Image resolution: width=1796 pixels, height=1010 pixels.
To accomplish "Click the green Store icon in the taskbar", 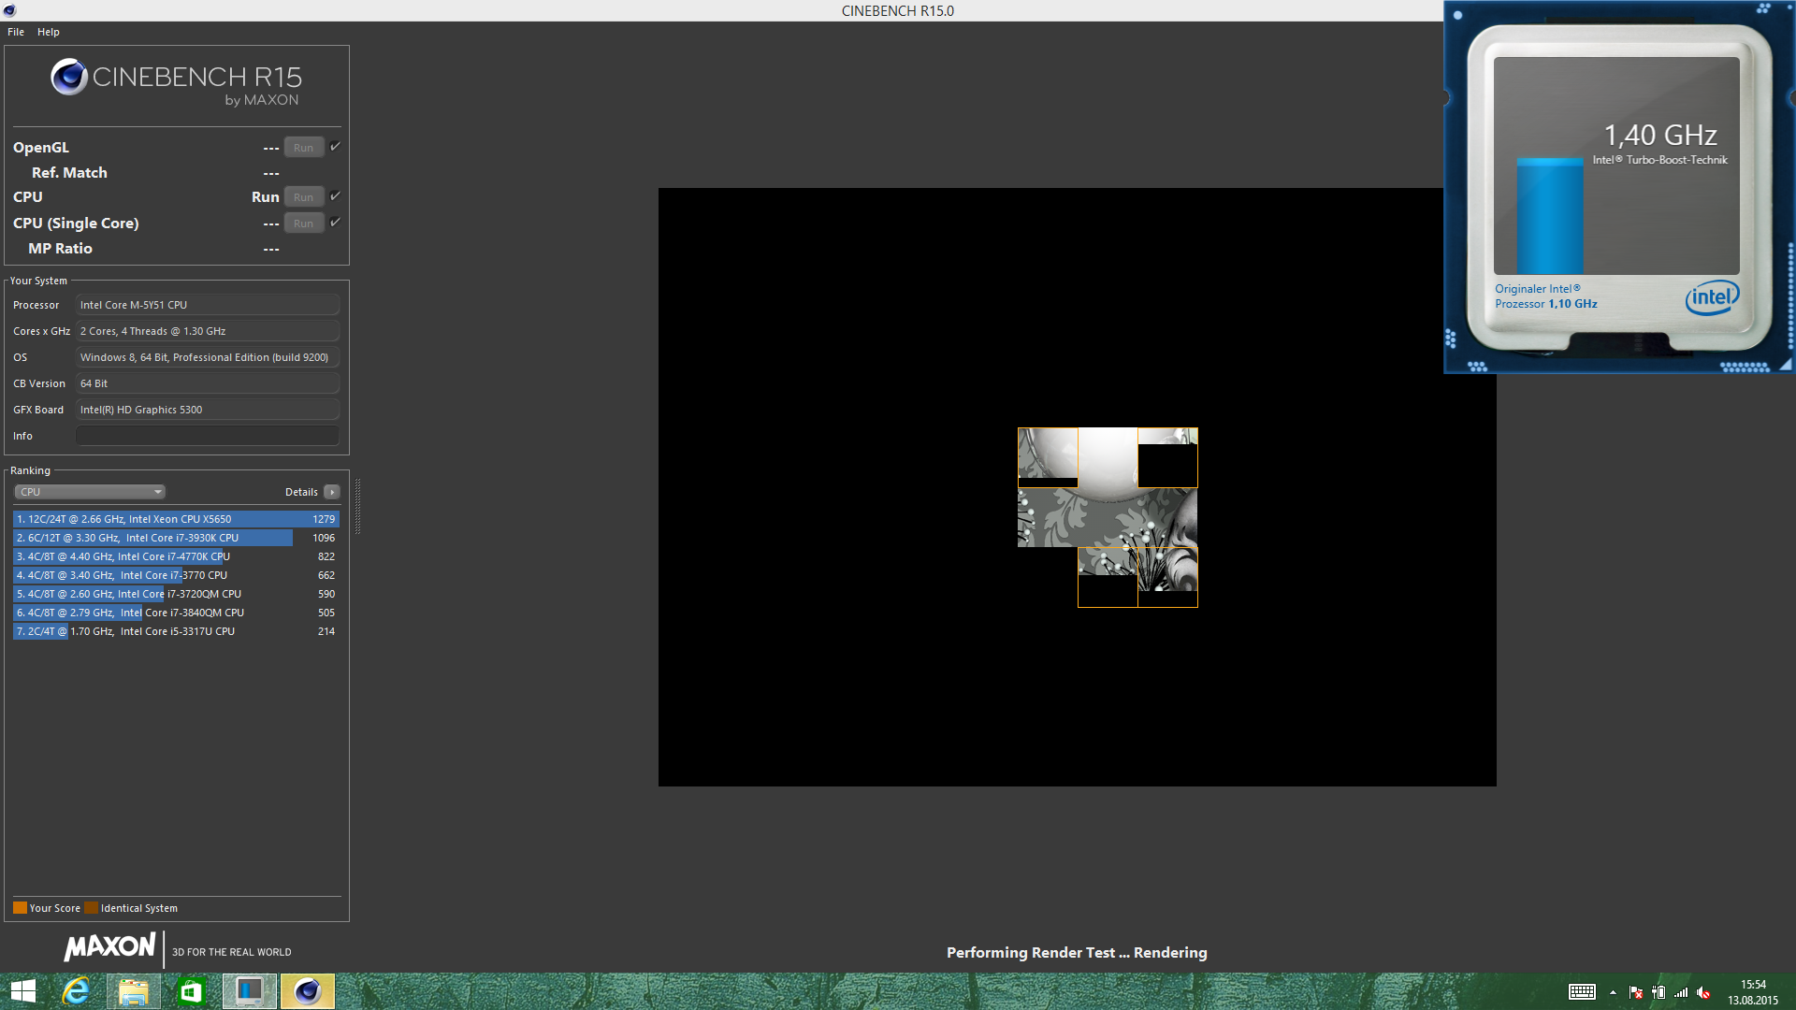I will [191, 991].
